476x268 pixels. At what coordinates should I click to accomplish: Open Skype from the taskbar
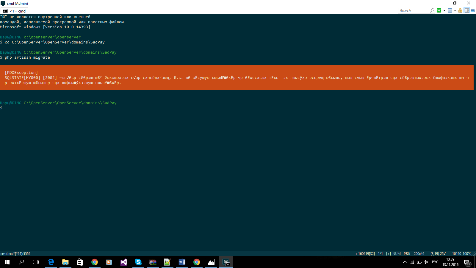coord(138,262)
